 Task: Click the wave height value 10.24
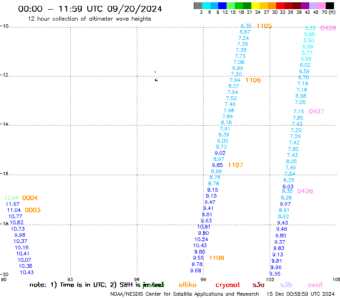(x=201, y=239)
